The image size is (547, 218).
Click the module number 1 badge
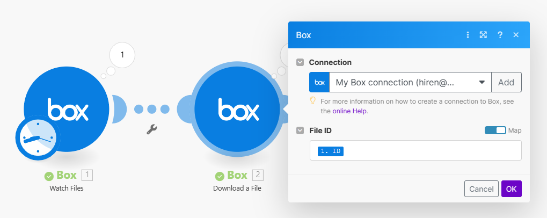click(x=87, y=175)
